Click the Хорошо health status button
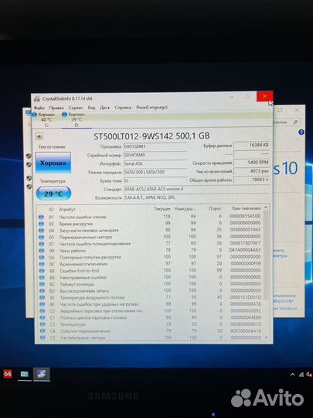 pyautogui.click(x=53, y=163)
